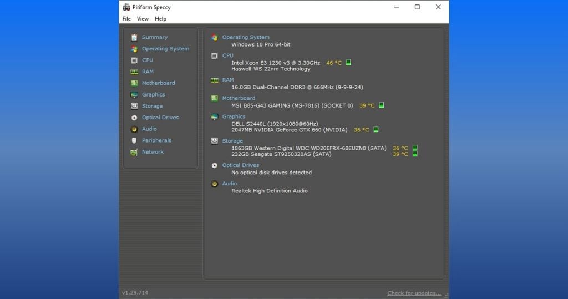
Task: Open the Motherboard heading link in summary
Action: [239, 98]
